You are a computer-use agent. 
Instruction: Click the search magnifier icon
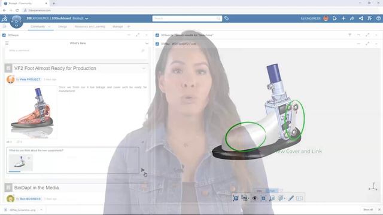click(x=218, y=19)
